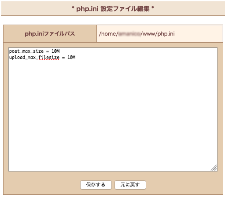Click inside the php.ini text editor area
Image resolution: width=225 pixels, height=197 pixels.
(x=113, y=109)
